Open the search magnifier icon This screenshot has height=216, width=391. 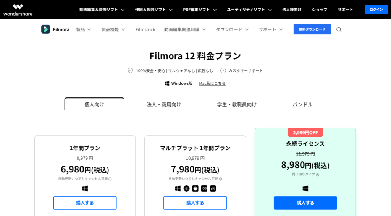(x=339, y=29)
